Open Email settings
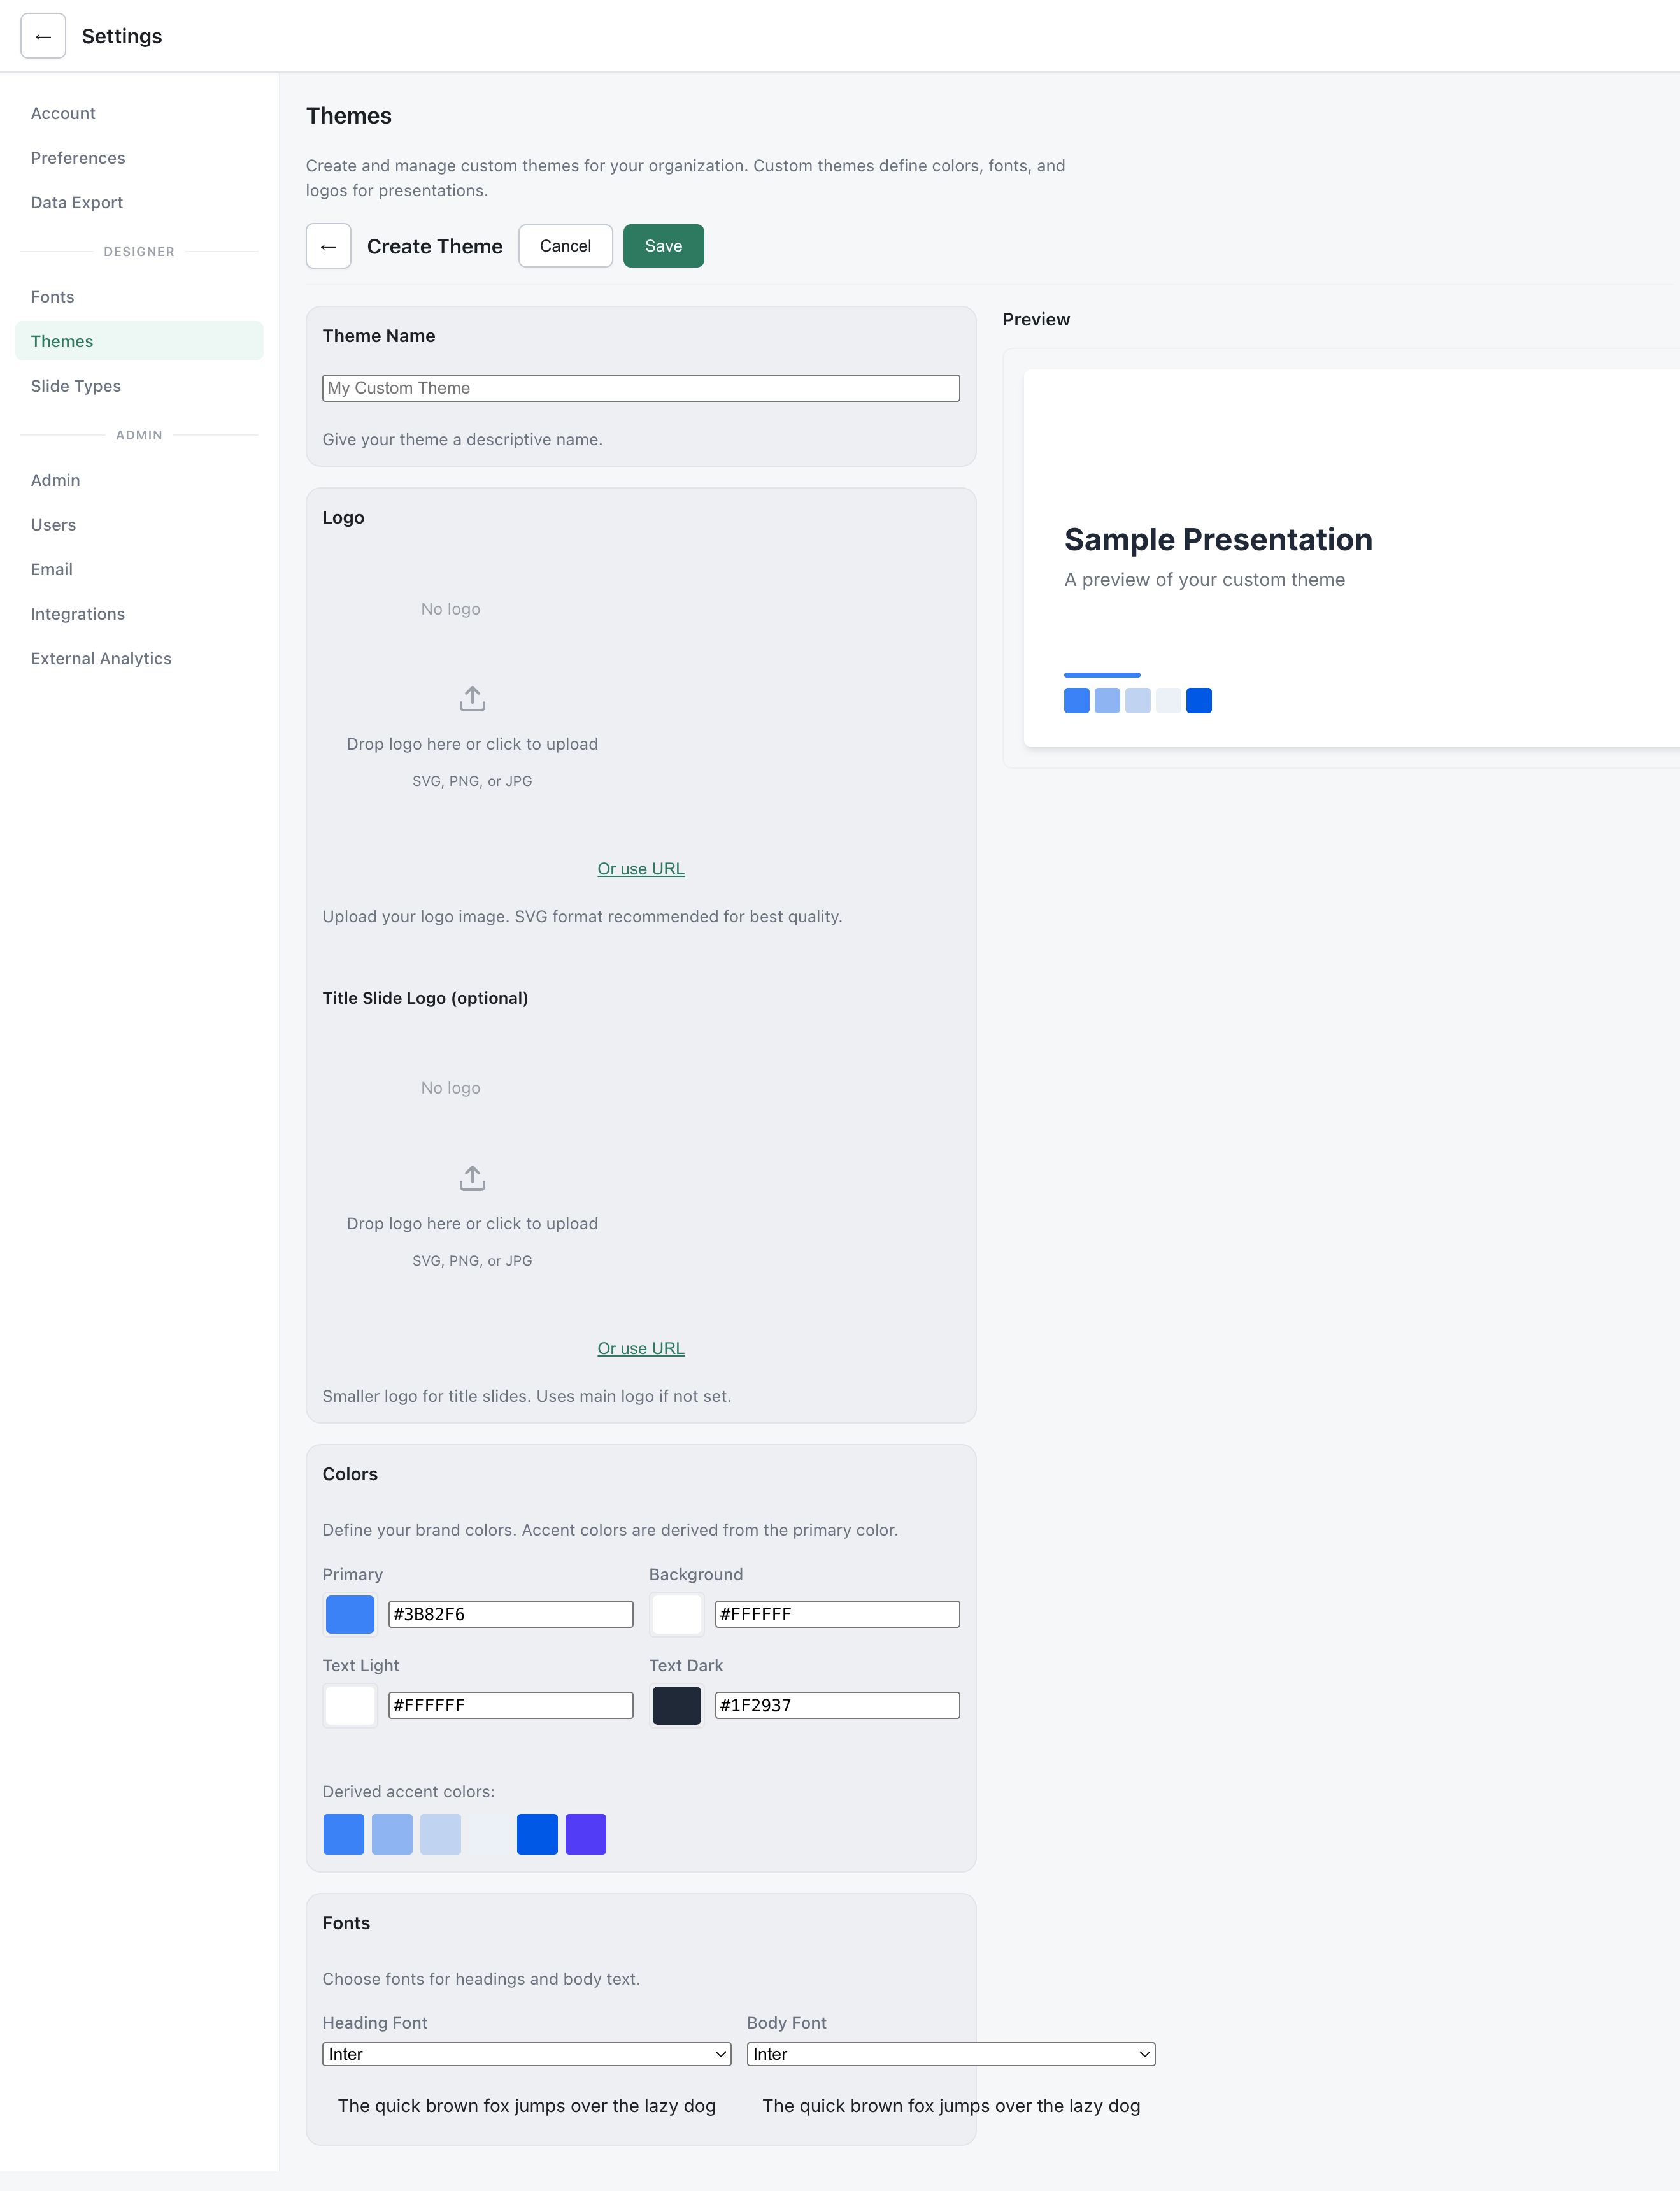 (139, 569)
